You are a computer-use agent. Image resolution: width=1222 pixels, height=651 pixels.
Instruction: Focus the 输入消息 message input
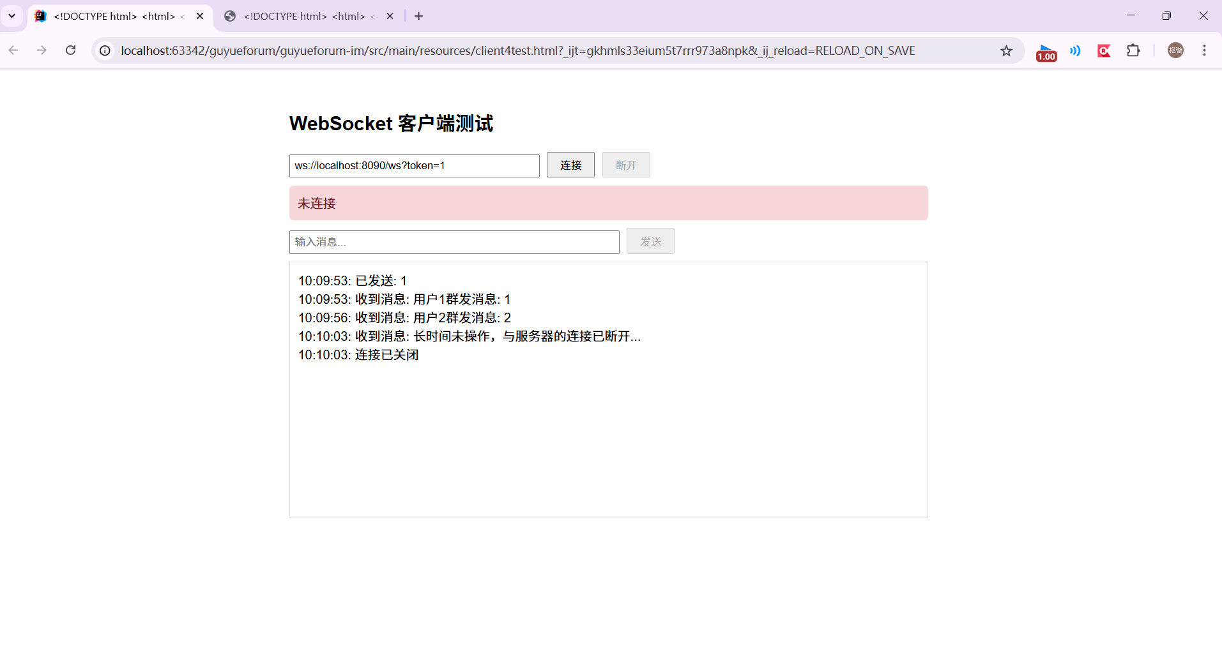pyautogui.click(x=454, y=242)
